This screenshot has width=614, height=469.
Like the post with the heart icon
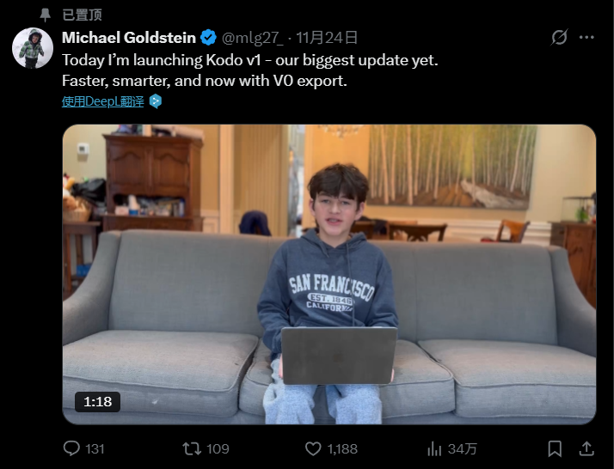click(x=314, y=448)
